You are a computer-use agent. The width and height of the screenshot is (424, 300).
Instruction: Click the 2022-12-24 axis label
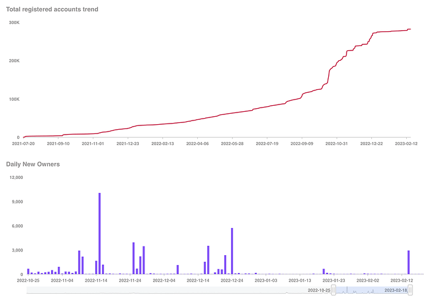pyautogui.click(x=232, y=280)
